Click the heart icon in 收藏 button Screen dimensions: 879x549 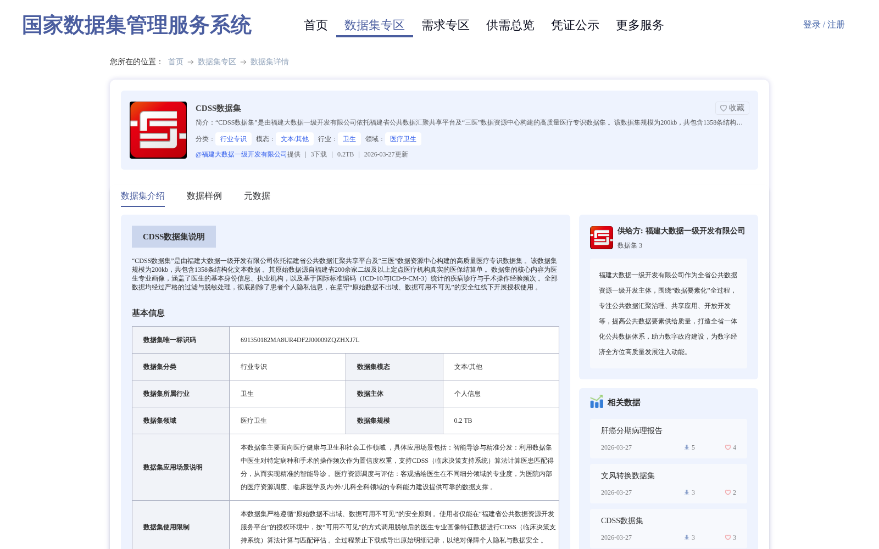pos(724,108)
